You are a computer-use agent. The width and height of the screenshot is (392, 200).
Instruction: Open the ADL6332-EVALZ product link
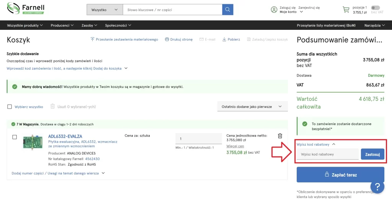point(65,137)
